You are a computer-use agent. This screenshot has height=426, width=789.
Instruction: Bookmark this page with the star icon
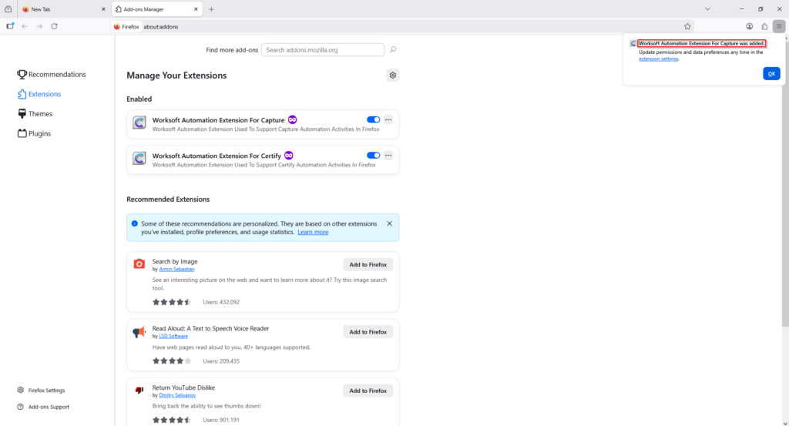pyautogui.click(x=687, y=26)
